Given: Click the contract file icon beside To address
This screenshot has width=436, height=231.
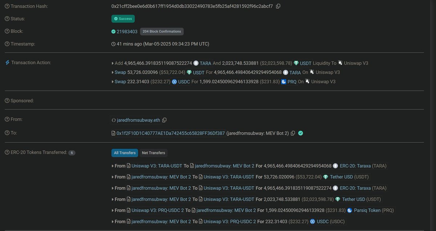Looking at the screenshot, I should click(x=113, y=133).
